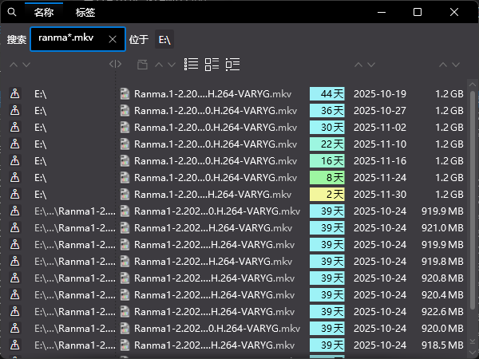Clear the ranma*.mkv search text
This screenshot has width=479, height=359.
(x=113, y=39)
